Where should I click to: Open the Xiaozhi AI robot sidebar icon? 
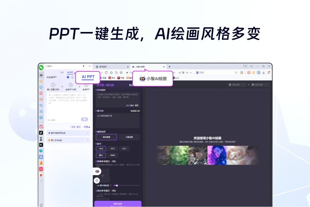[x=41, y=75]
